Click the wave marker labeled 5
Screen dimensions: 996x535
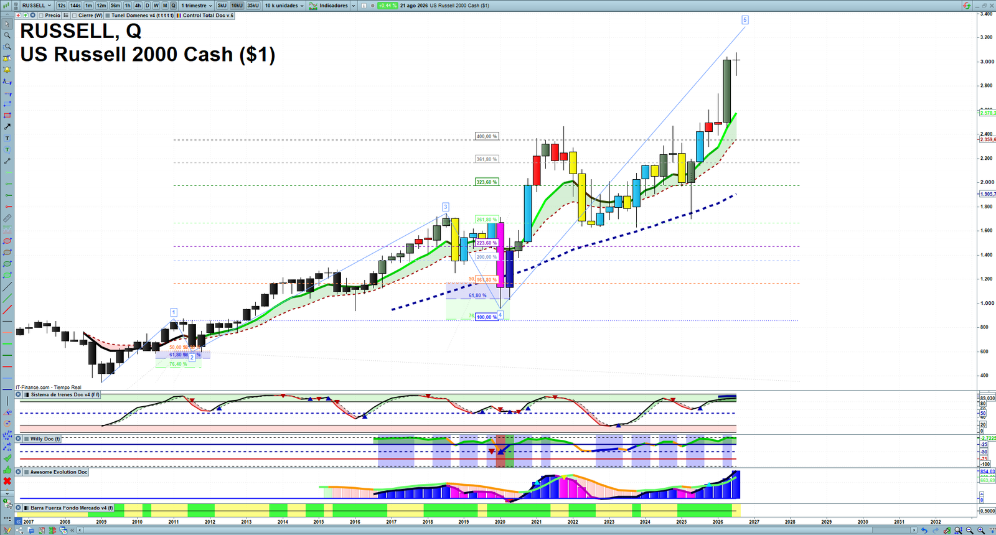[745, 21]
